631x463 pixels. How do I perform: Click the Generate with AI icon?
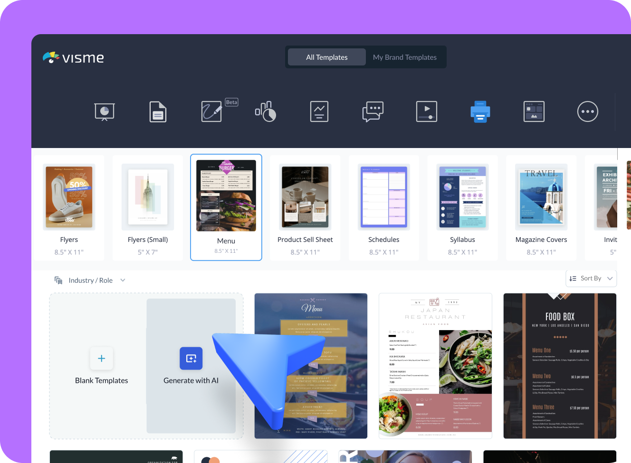(191, 359)
